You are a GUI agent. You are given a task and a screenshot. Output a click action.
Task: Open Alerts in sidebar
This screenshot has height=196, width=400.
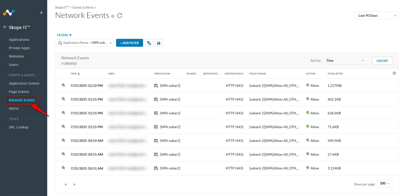point(14,108)
